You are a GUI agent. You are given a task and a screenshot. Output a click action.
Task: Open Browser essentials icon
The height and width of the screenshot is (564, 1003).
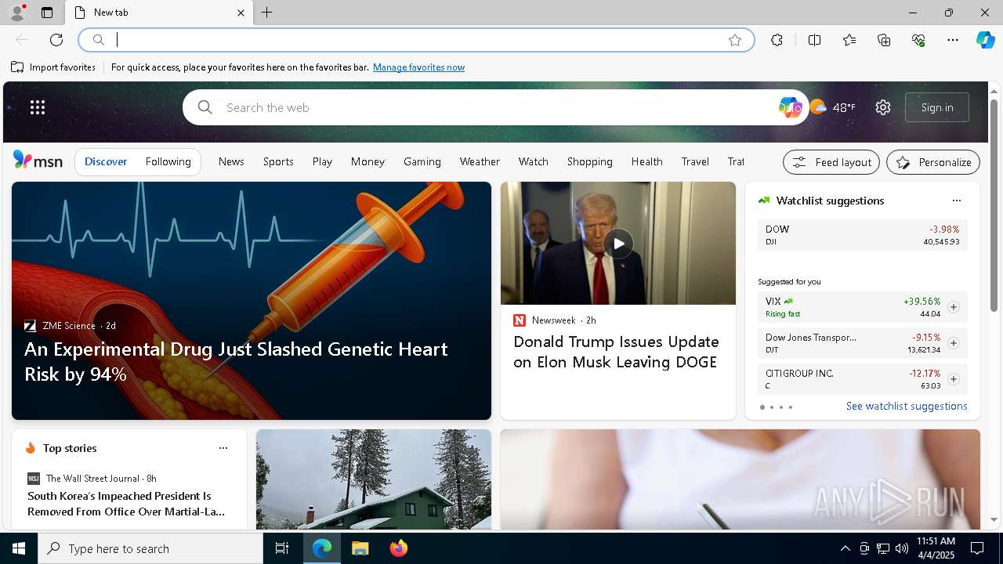(918, 40)
